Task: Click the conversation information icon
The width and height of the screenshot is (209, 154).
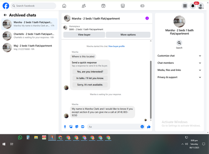Action: (147, 18)
